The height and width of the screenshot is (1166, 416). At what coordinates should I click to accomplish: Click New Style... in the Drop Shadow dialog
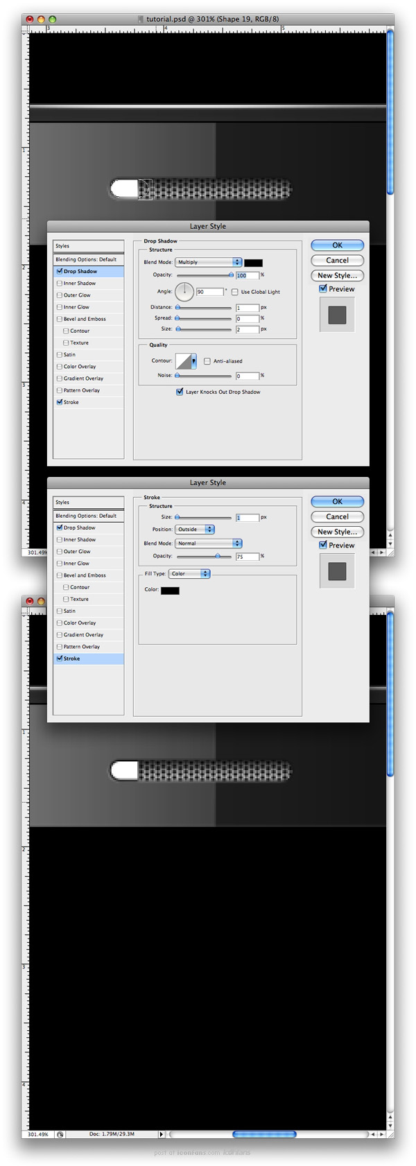click(337, 276)
